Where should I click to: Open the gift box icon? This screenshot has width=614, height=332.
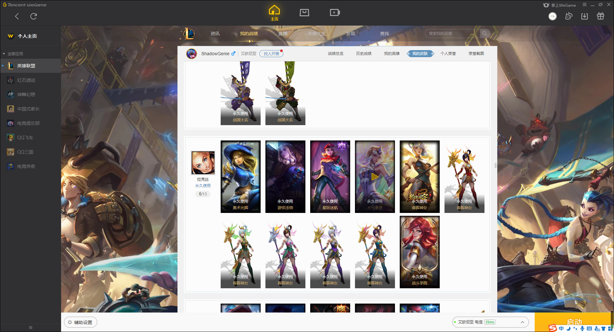coord(601,16)
